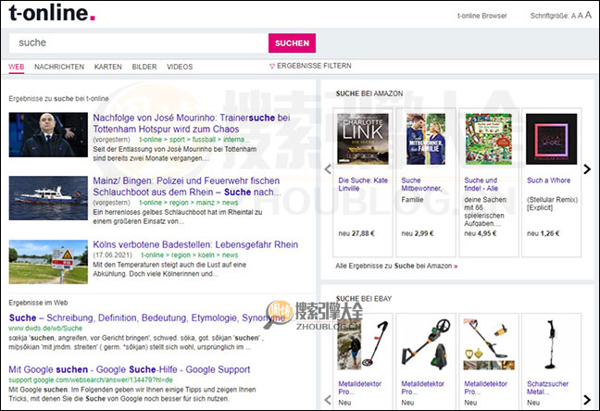Image resolution: width=600 pixels, height=411 pixels.
Task: Click the Charlotte Link book cover
Action: (363, 139)
